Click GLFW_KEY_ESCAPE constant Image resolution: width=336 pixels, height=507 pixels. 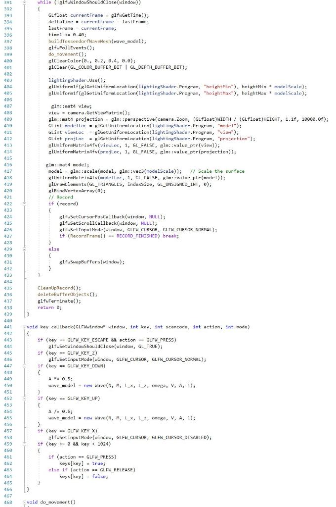pos(88,340)
